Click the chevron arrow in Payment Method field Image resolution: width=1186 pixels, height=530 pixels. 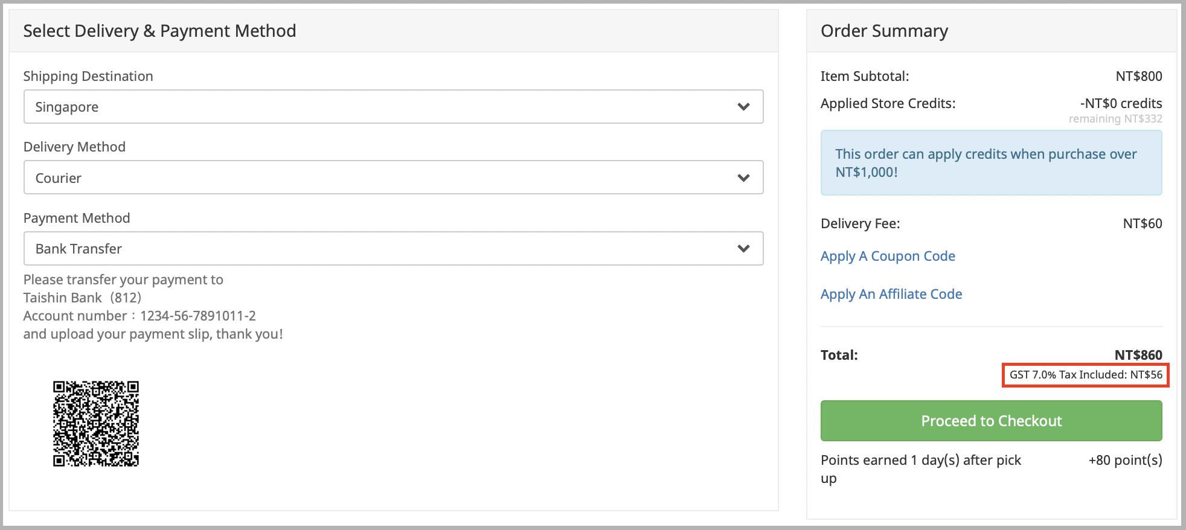[743, 249]
